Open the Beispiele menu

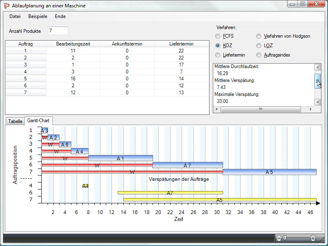tap(38, 16)
